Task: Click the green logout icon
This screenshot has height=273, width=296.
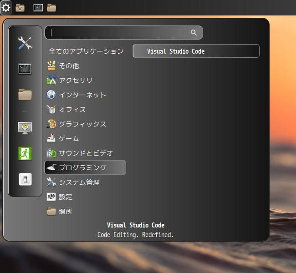Action: click(x=25, y=153)
